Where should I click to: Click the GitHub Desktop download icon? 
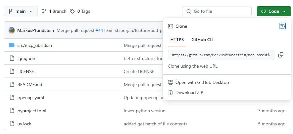pyautogui.click(x=171, y=82)
